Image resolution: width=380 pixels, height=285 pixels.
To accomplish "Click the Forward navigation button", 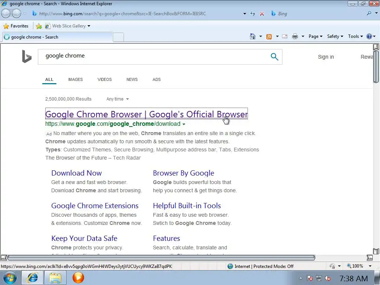I will (16, 13).
